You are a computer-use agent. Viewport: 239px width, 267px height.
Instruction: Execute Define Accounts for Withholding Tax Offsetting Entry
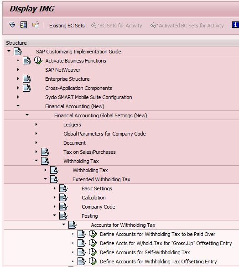pyautogui.click(x=93, y=262)
